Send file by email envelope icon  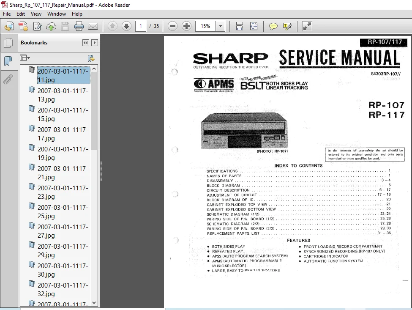[x=93, y=26]
